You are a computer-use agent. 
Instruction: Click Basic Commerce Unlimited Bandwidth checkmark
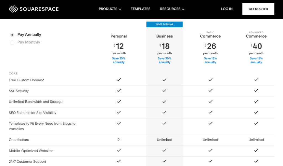pos(210,101)
